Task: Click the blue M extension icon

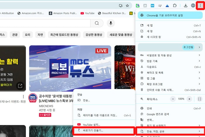Action: [153, 6]
